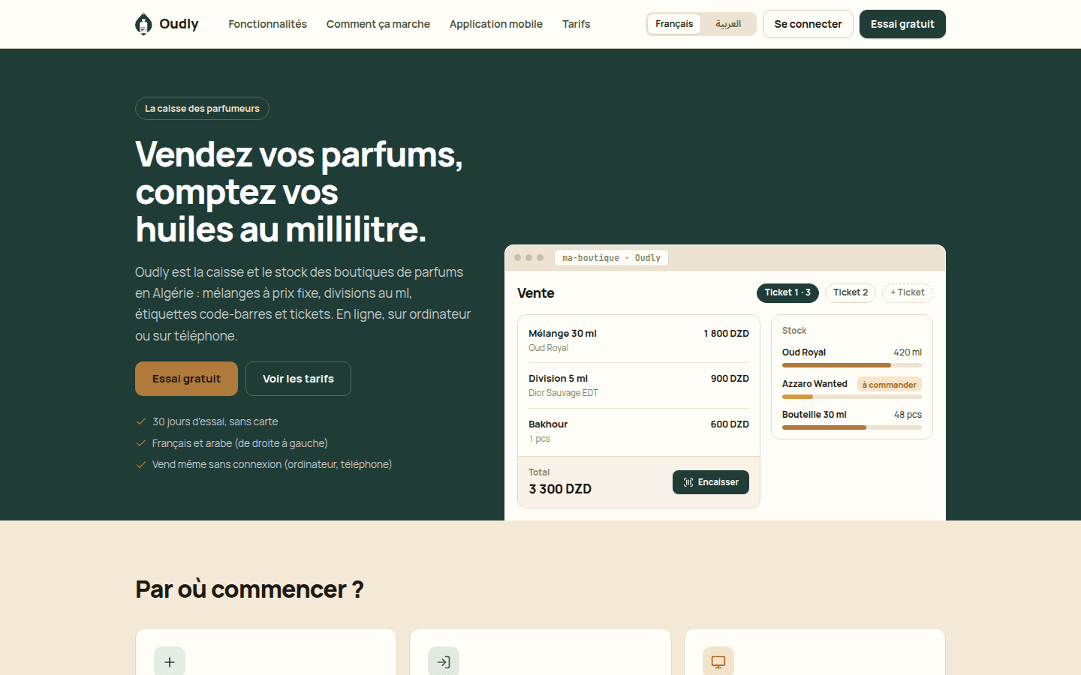
Task: Select the Division 5 ml line item
Action: point(639,385)
